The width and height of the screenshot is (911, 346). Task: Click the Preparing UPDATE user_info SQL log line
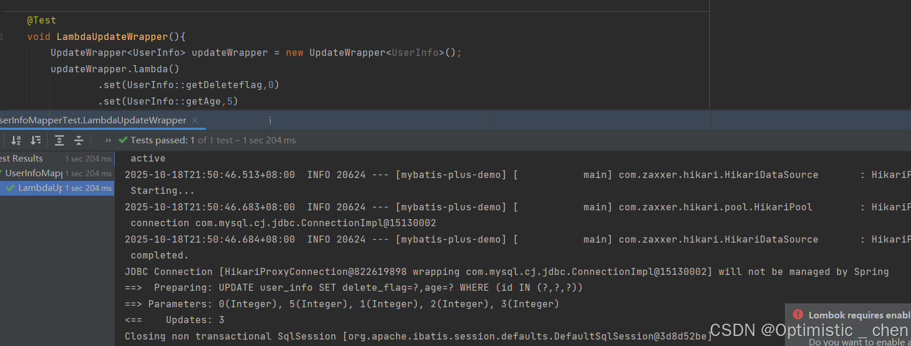tap(354, 288)
